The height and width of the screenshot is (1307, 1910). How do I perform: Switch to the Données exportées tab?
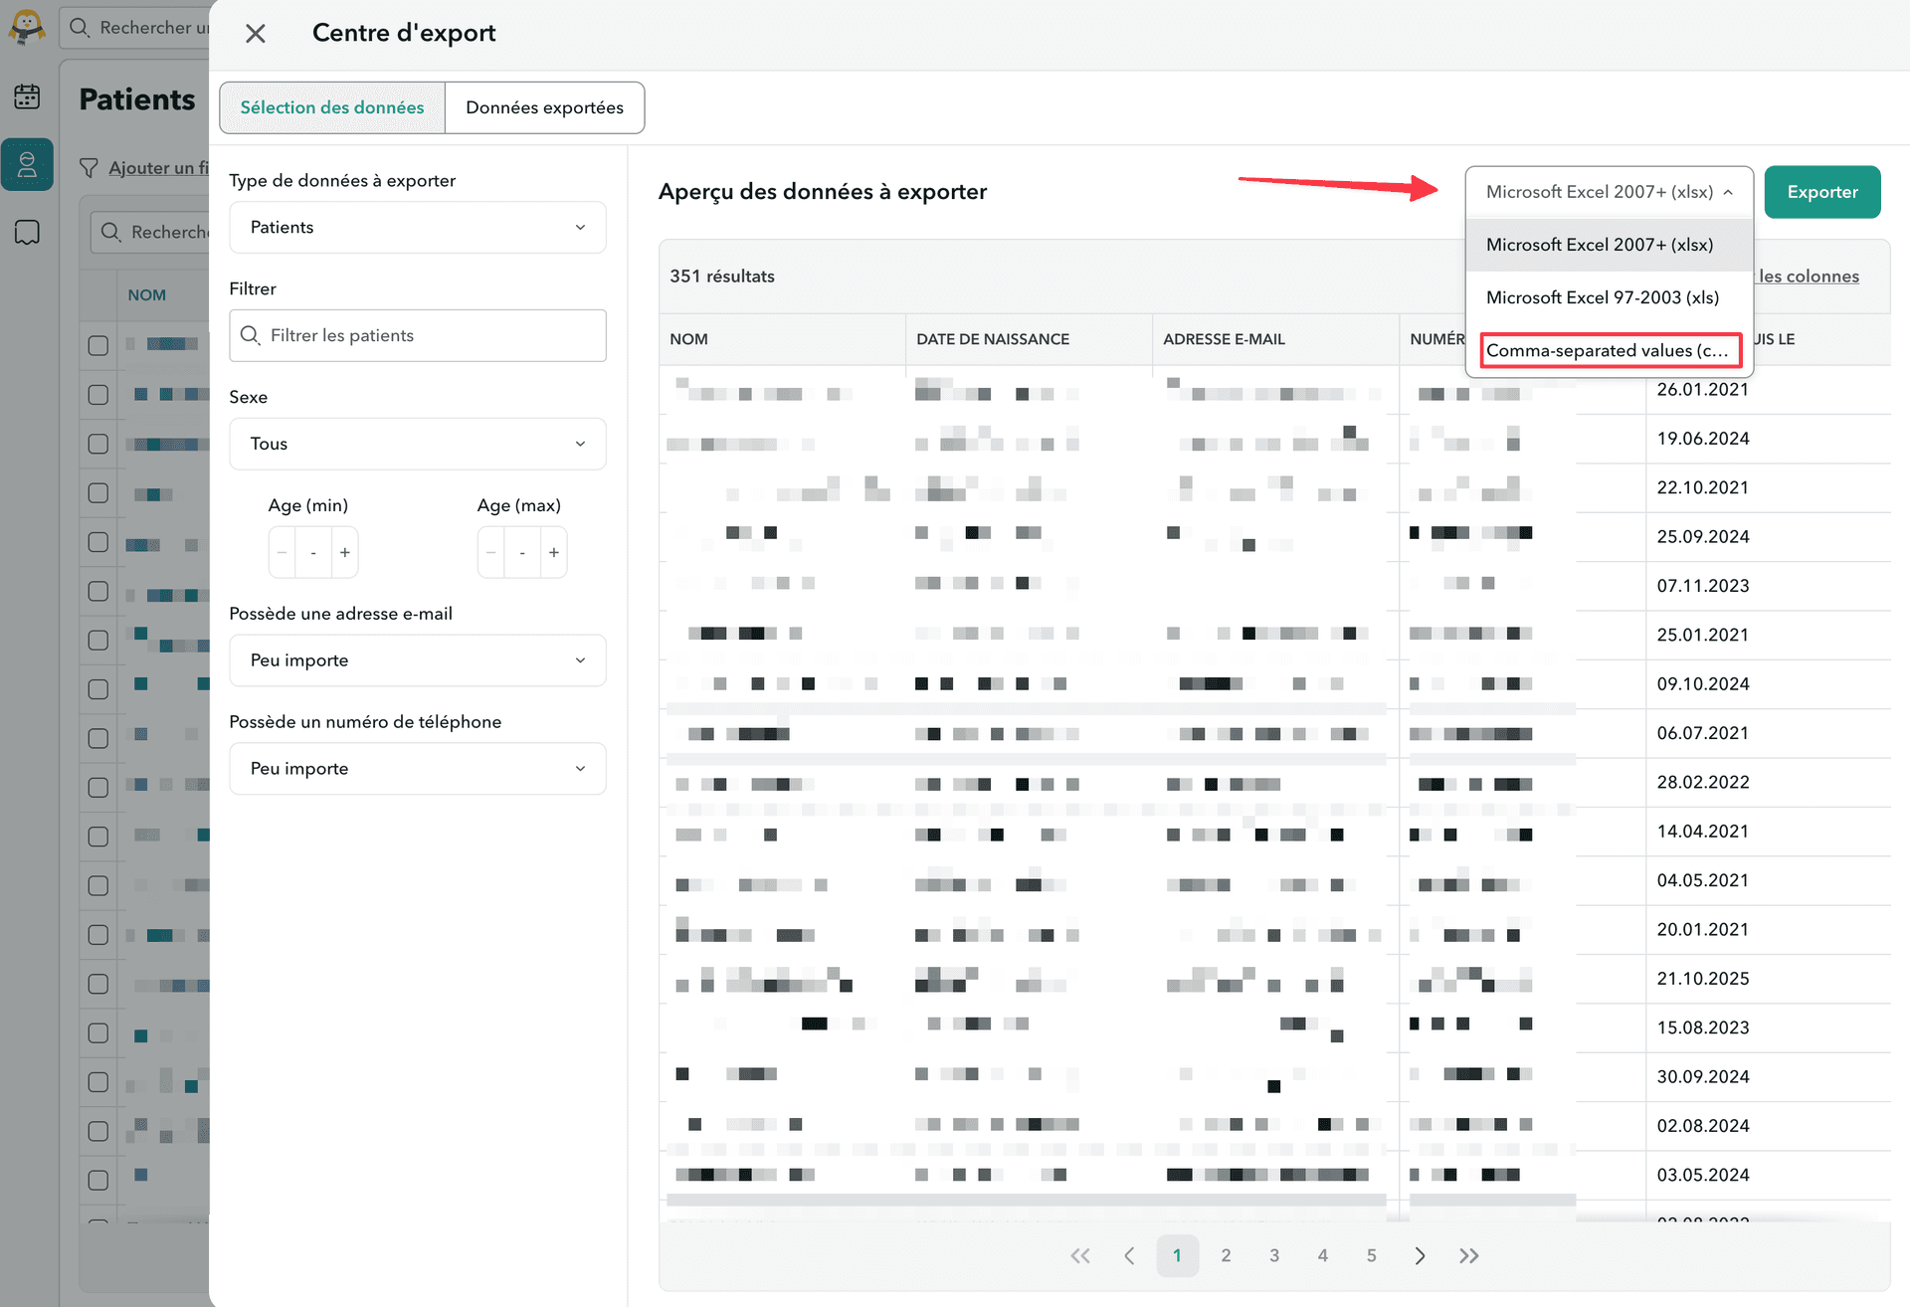pyautogui.click(x=544, y=107)
